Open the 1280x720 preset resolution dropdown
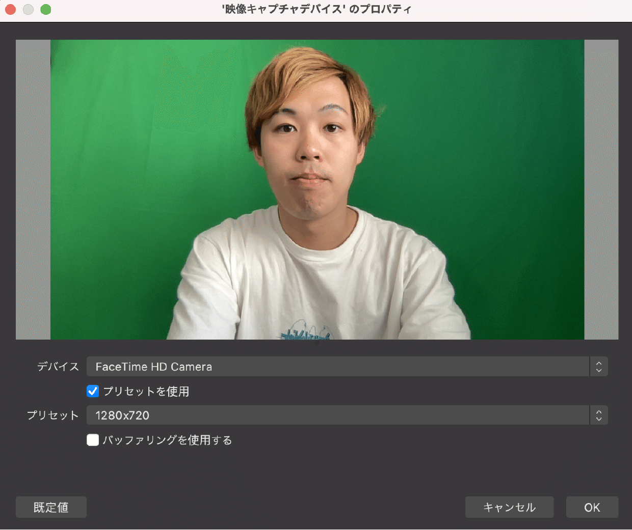The image size is (632, 530). (336, 415)
